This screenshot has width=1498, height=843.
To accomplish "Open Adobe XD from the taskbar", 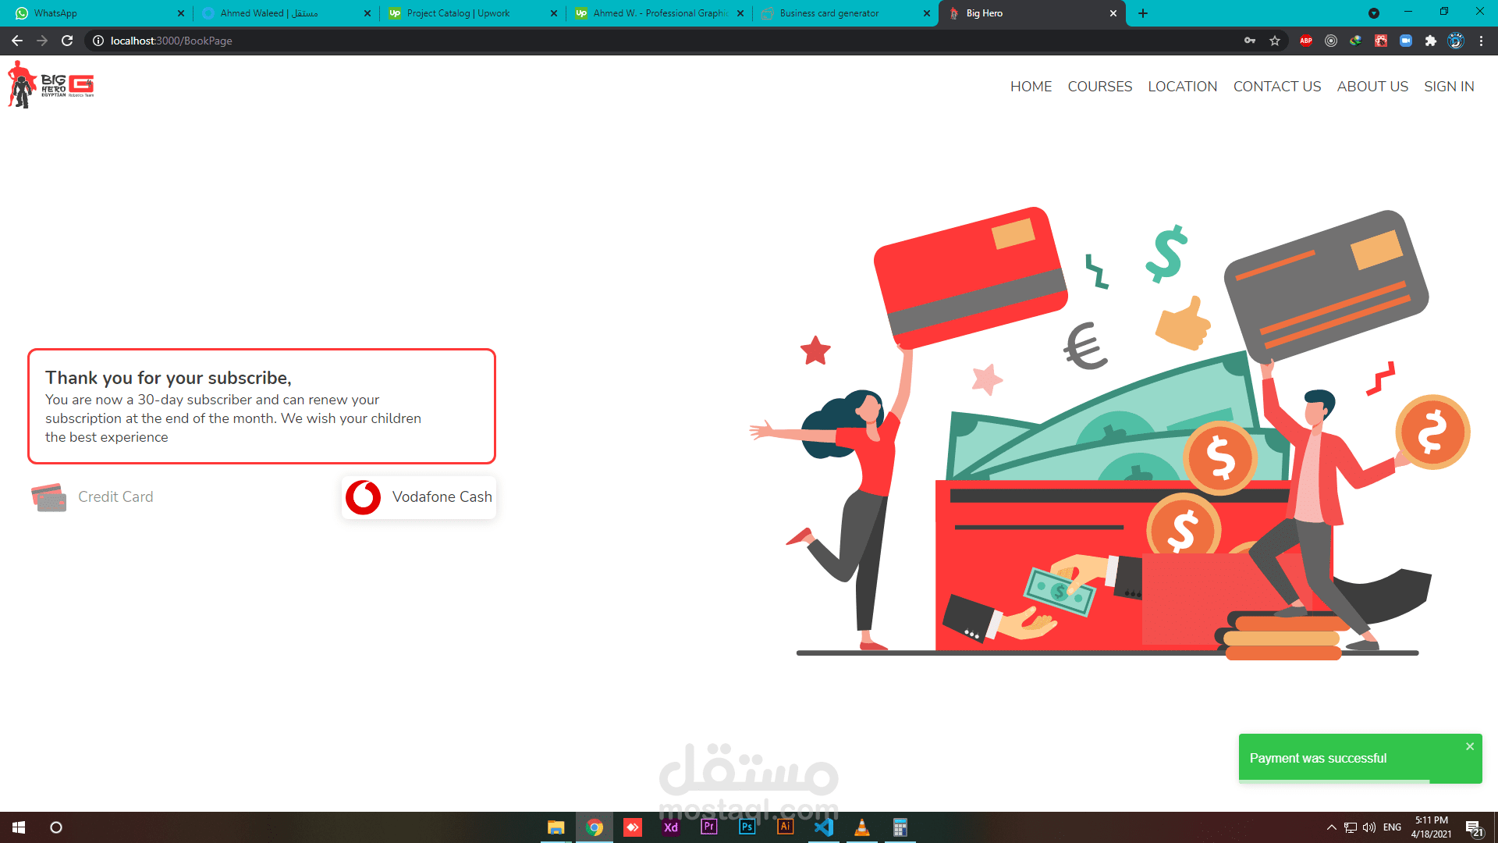I will (x=670, y=827).
